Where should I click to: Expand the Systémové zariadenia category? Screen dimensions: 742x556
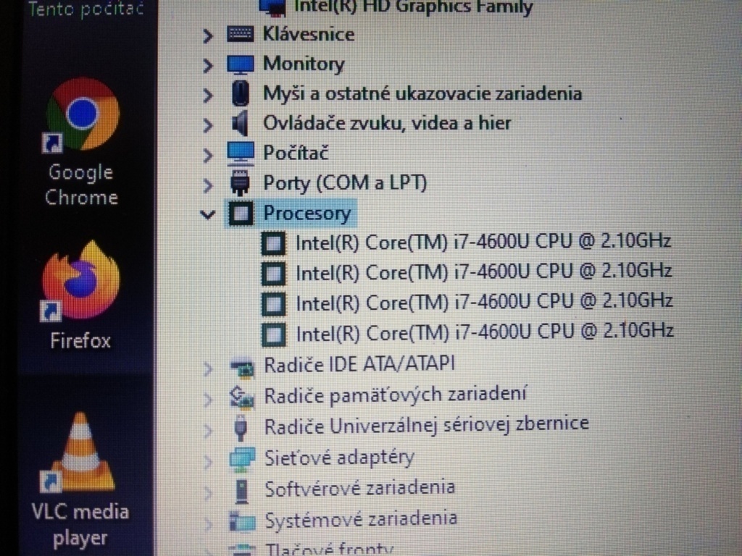point(208,519)
